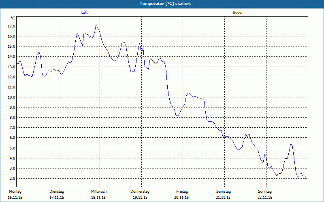Select the 12,0 y-axis value
This screenshot has width=324, height=202.
12,77
